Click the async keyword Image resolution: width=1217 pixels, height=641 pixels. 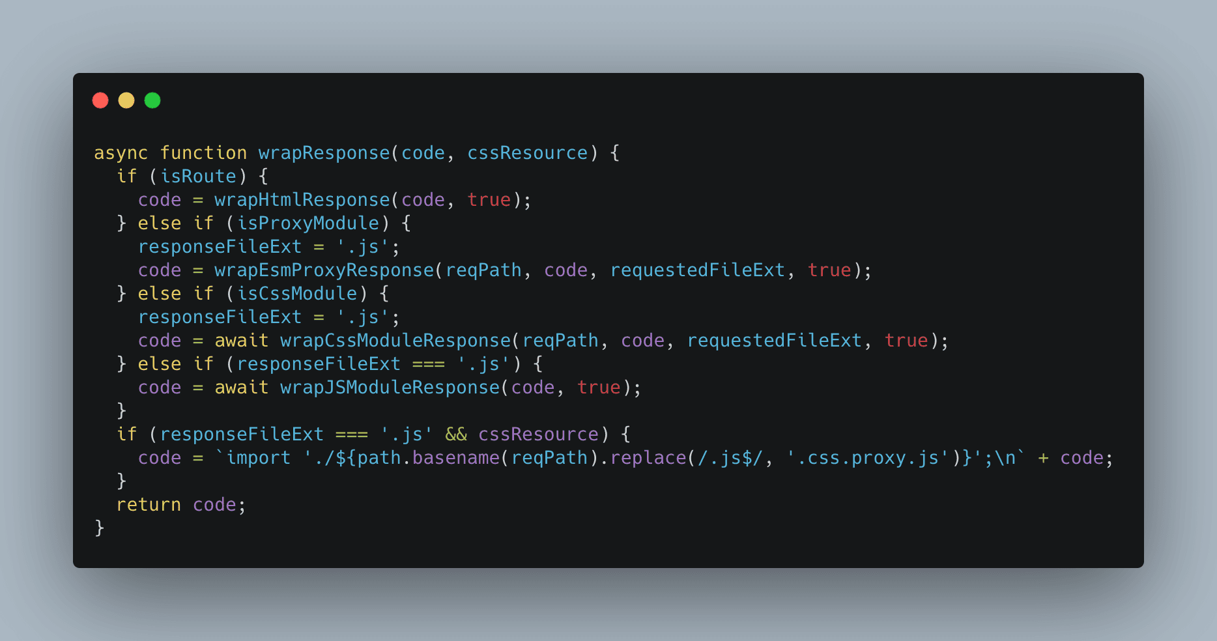tap(121, 153)
